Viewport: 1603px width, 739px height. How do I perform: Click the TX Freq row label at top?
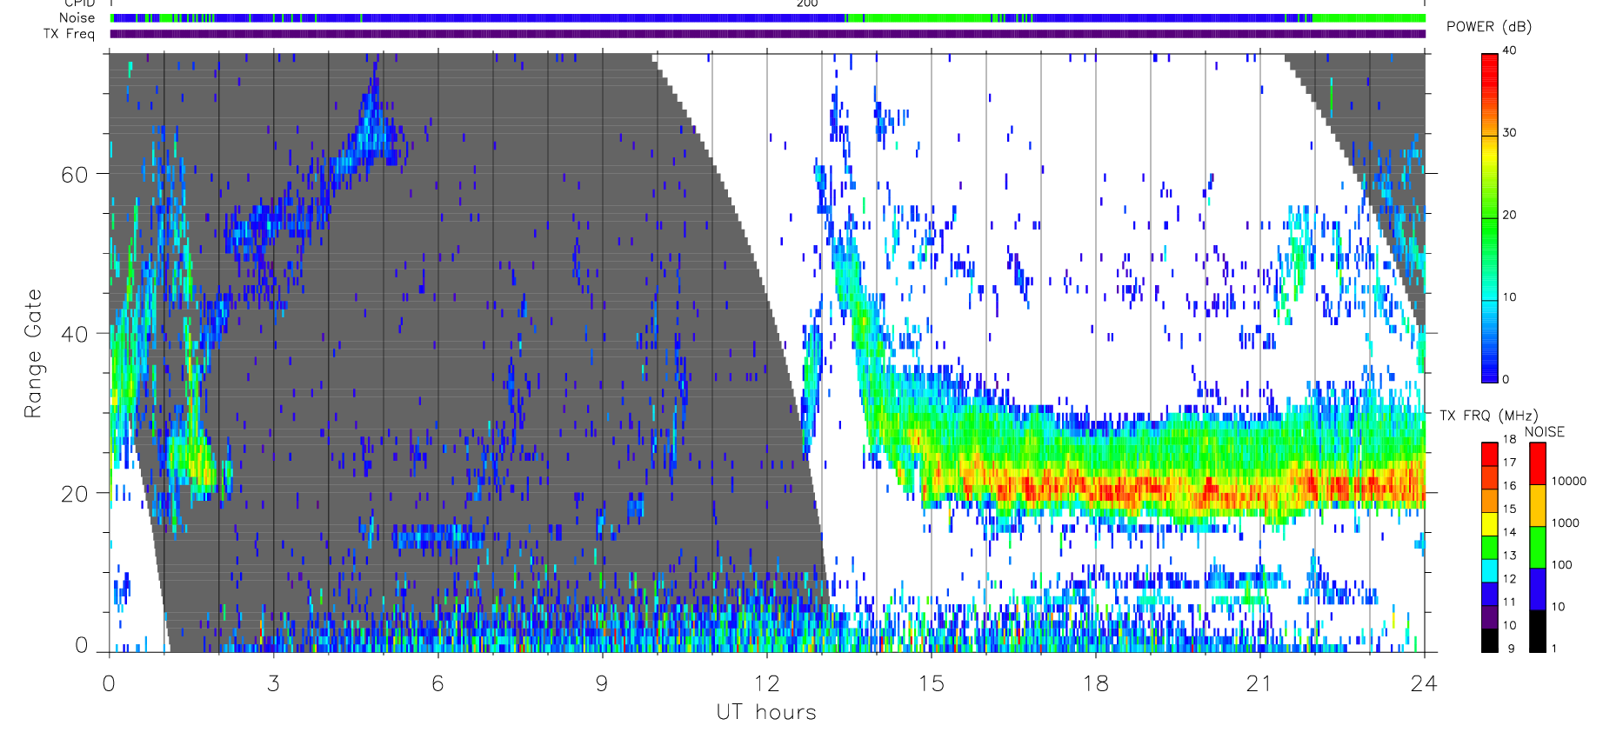coord(69,34)
